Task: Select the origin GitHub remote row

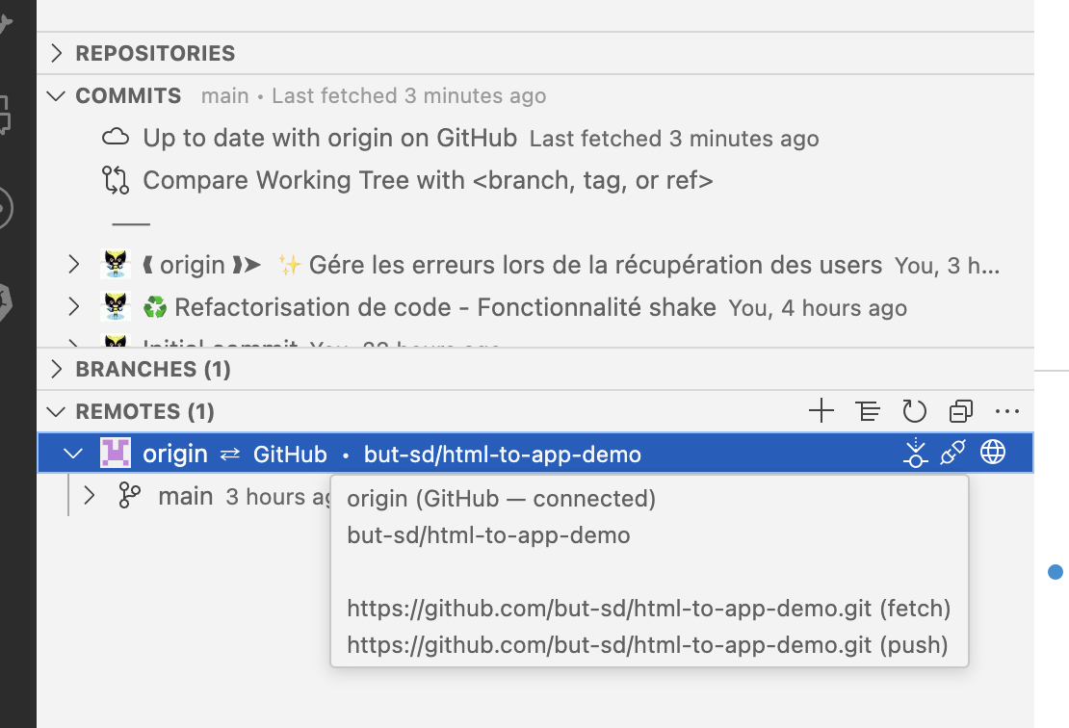Action: (x=535, y=454)
